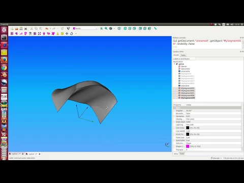The width and height of the screenshot is (244, 183).
Task: Select Sketch002 in the model tree
Action: (x=186, y=69)
